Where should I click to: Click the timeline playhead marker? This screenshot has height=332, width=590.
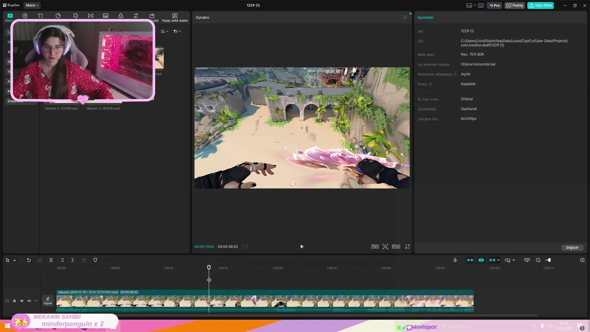tap(209, 267)
